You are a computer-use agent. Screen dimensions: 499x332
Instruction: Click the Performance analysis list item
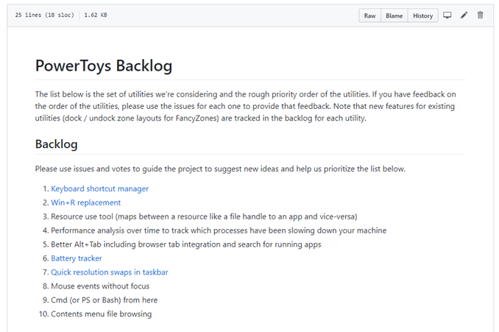tap(219, 230)
